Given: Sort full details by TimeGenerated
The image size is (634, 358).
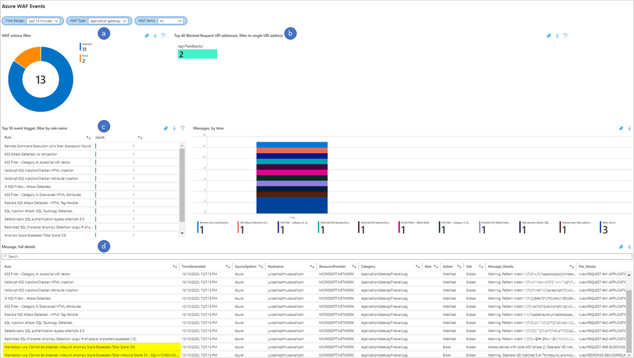Looking at the screenshot, I should [228, 267].
